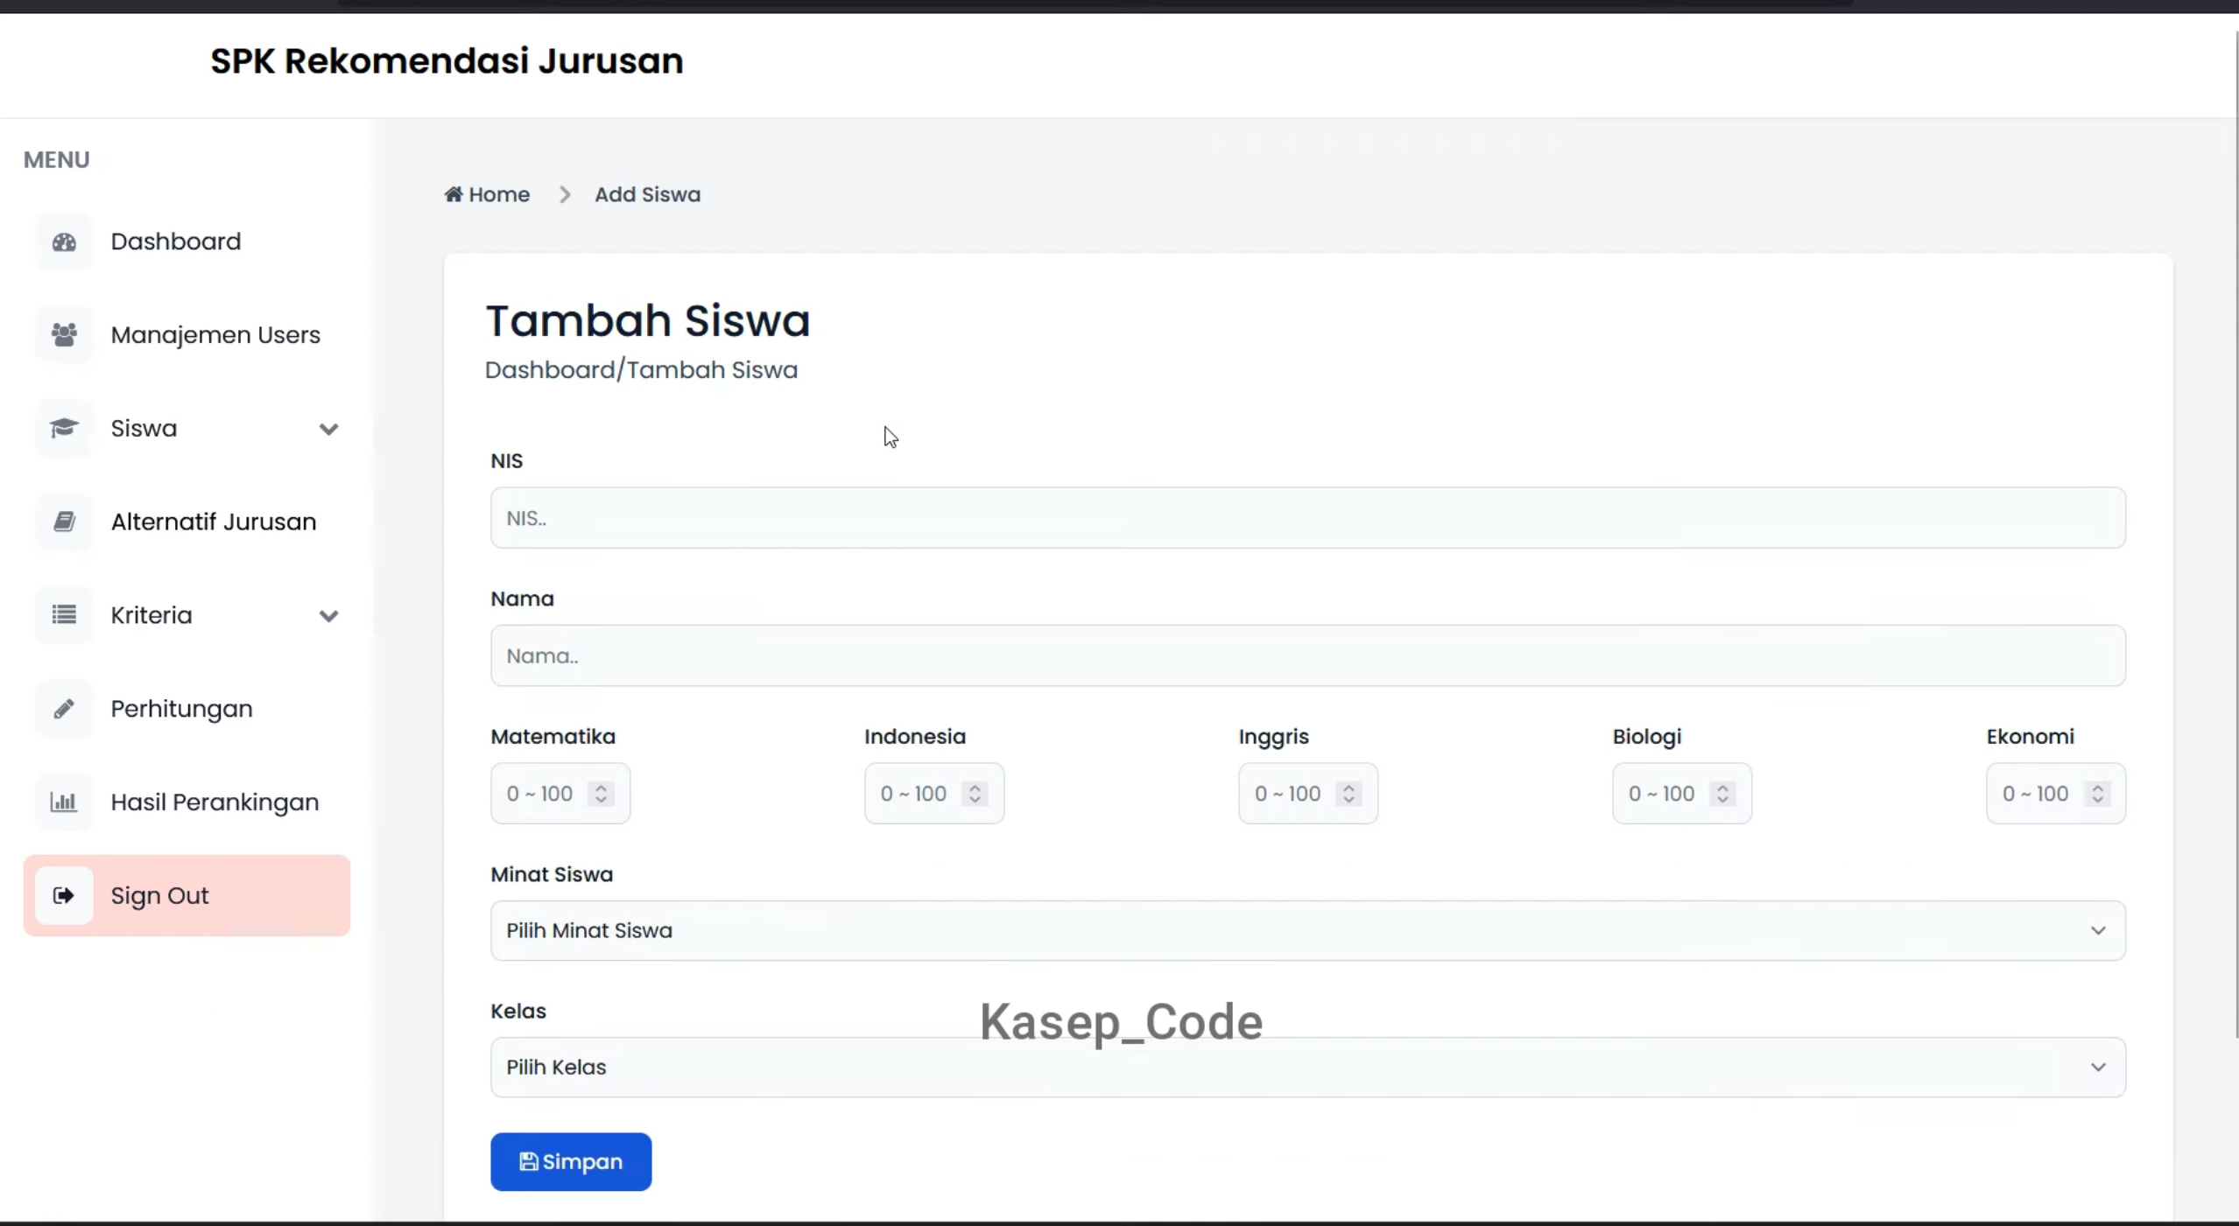
Task: Adjust Ekonomi value with stepper arrows
Action: [x=2098, y=794]
